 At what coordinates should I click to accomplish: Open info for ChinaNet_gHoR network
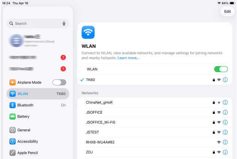225,102
